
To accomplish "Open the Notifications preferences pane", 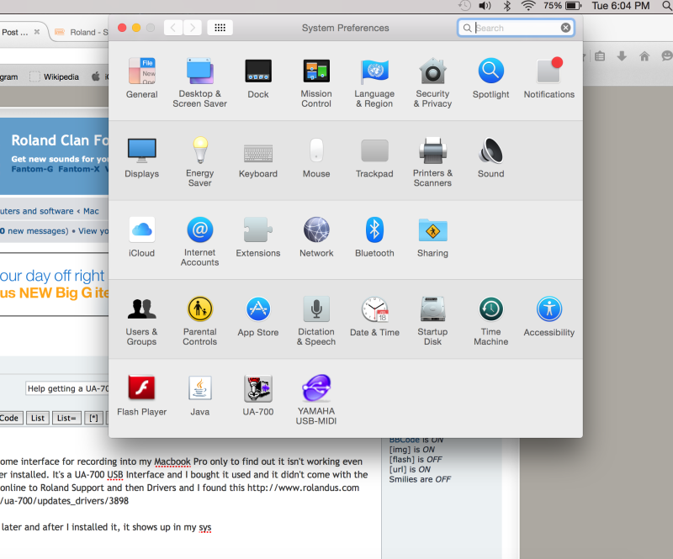I will (549, 78).
